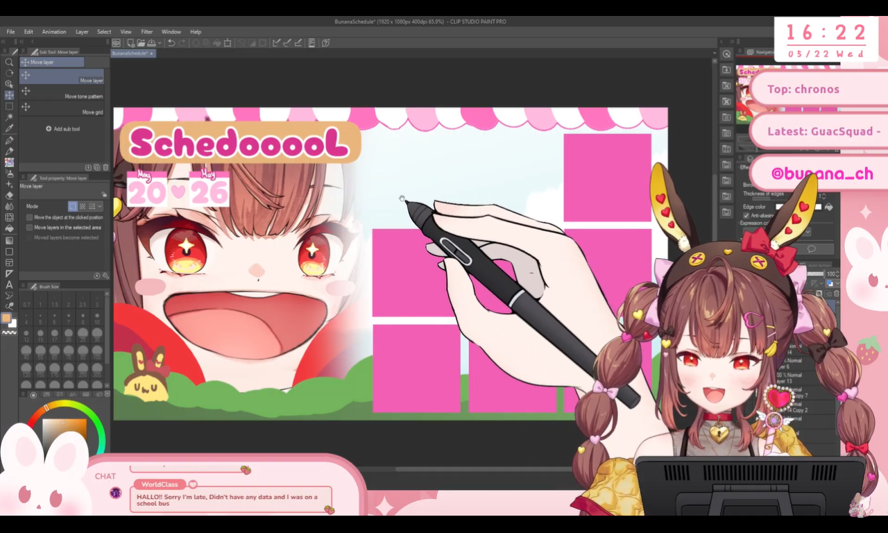This screenshot has width=888, height=533.
Task: Select 'Move grid' sub tool
Action: [x=62, y=109]
